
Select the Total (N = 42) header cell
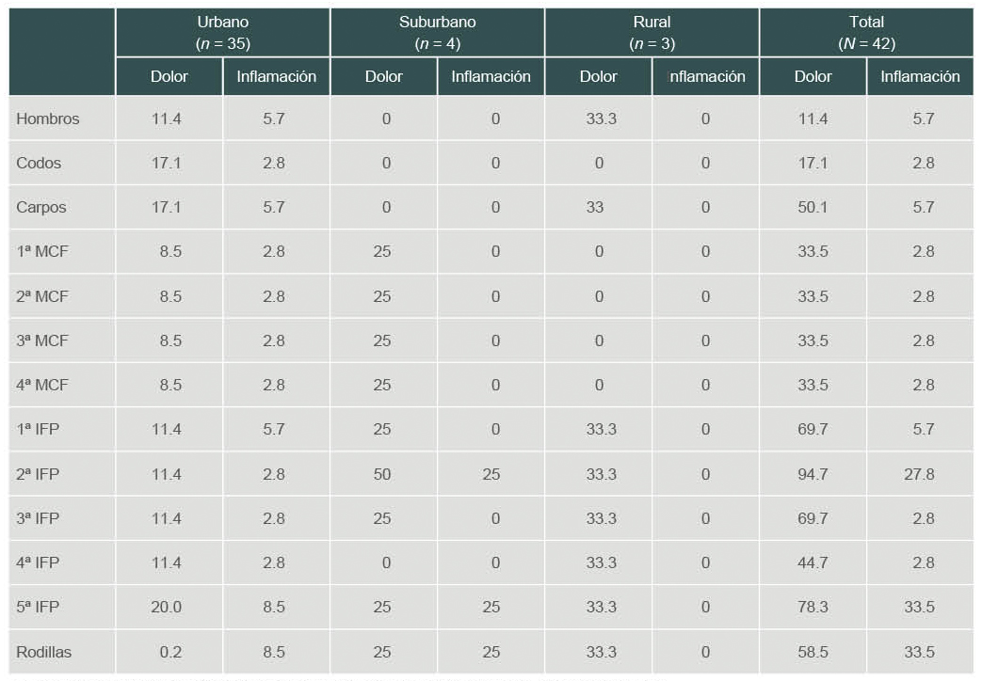[x=866, y=33]
